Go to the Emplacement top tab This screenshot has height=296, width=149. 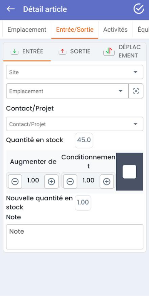tap(27, 29)
